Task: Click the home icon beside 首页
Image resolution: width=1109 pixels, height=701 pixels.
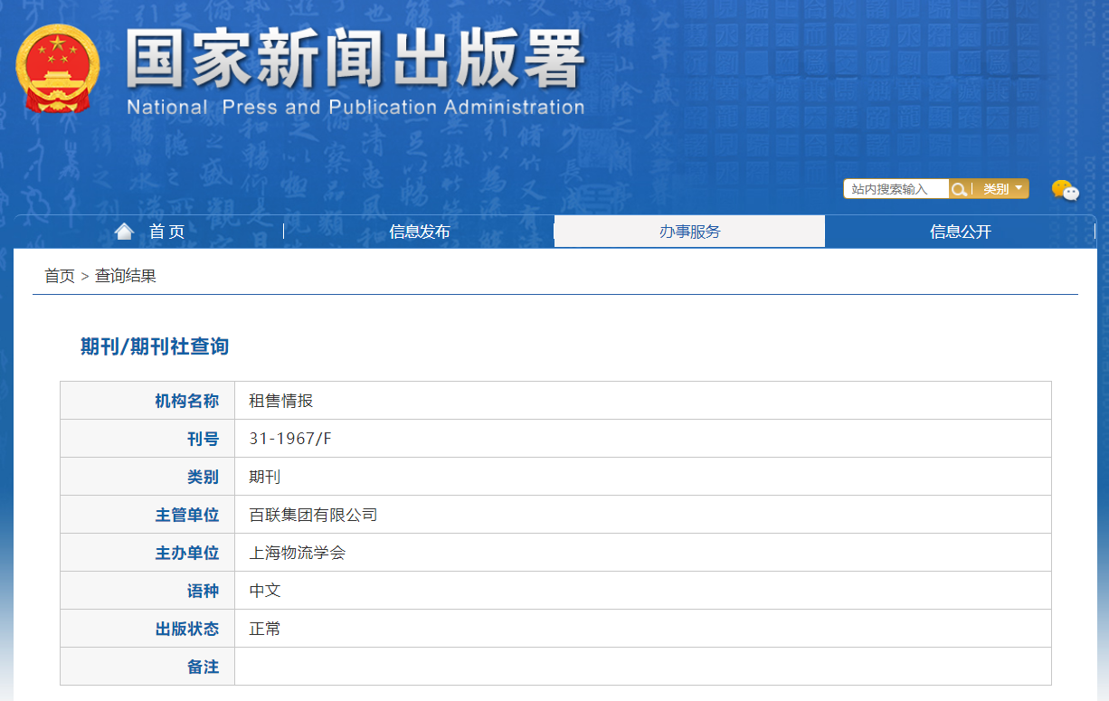Action: click(x=124, y=230)
